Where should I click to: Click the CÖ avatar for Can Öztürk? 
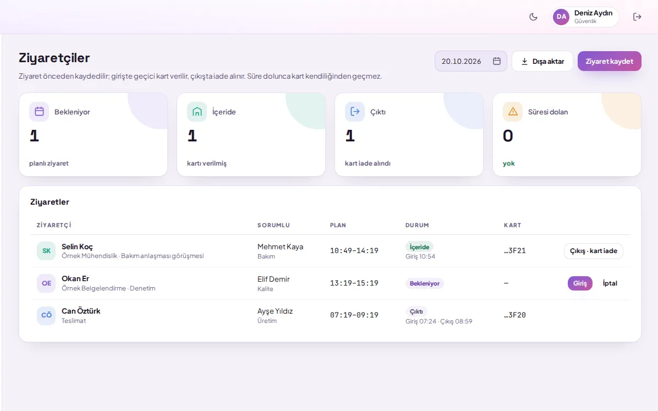pos(46,315)
